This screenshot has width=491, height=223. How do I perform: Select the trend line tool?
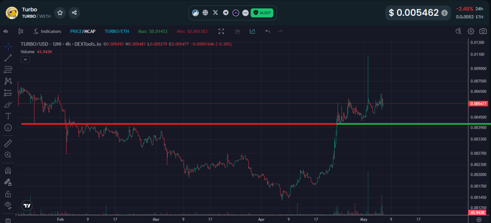[x=8, y=58]
